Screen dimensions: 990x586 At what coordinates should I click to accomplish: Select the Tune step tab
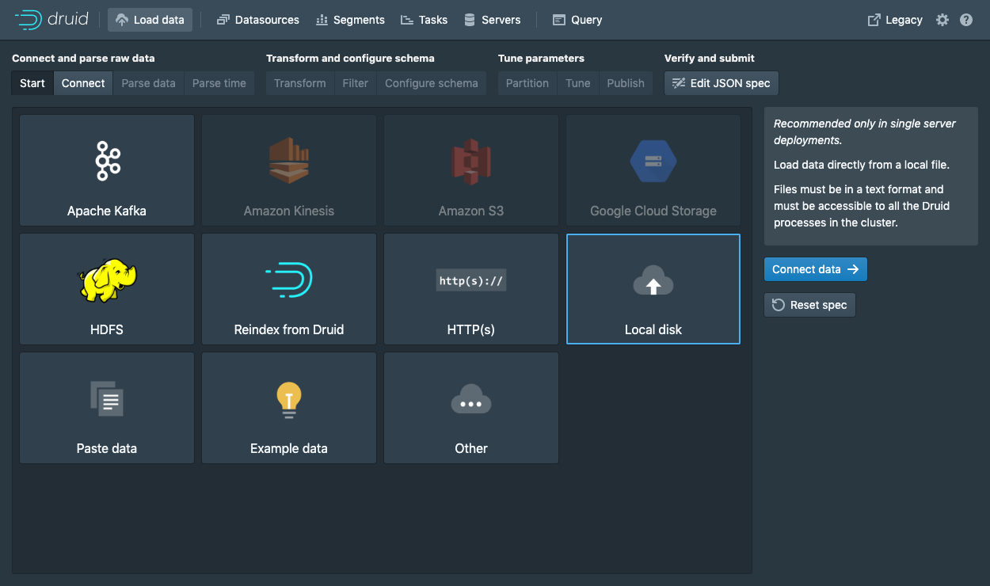[578, 83]
